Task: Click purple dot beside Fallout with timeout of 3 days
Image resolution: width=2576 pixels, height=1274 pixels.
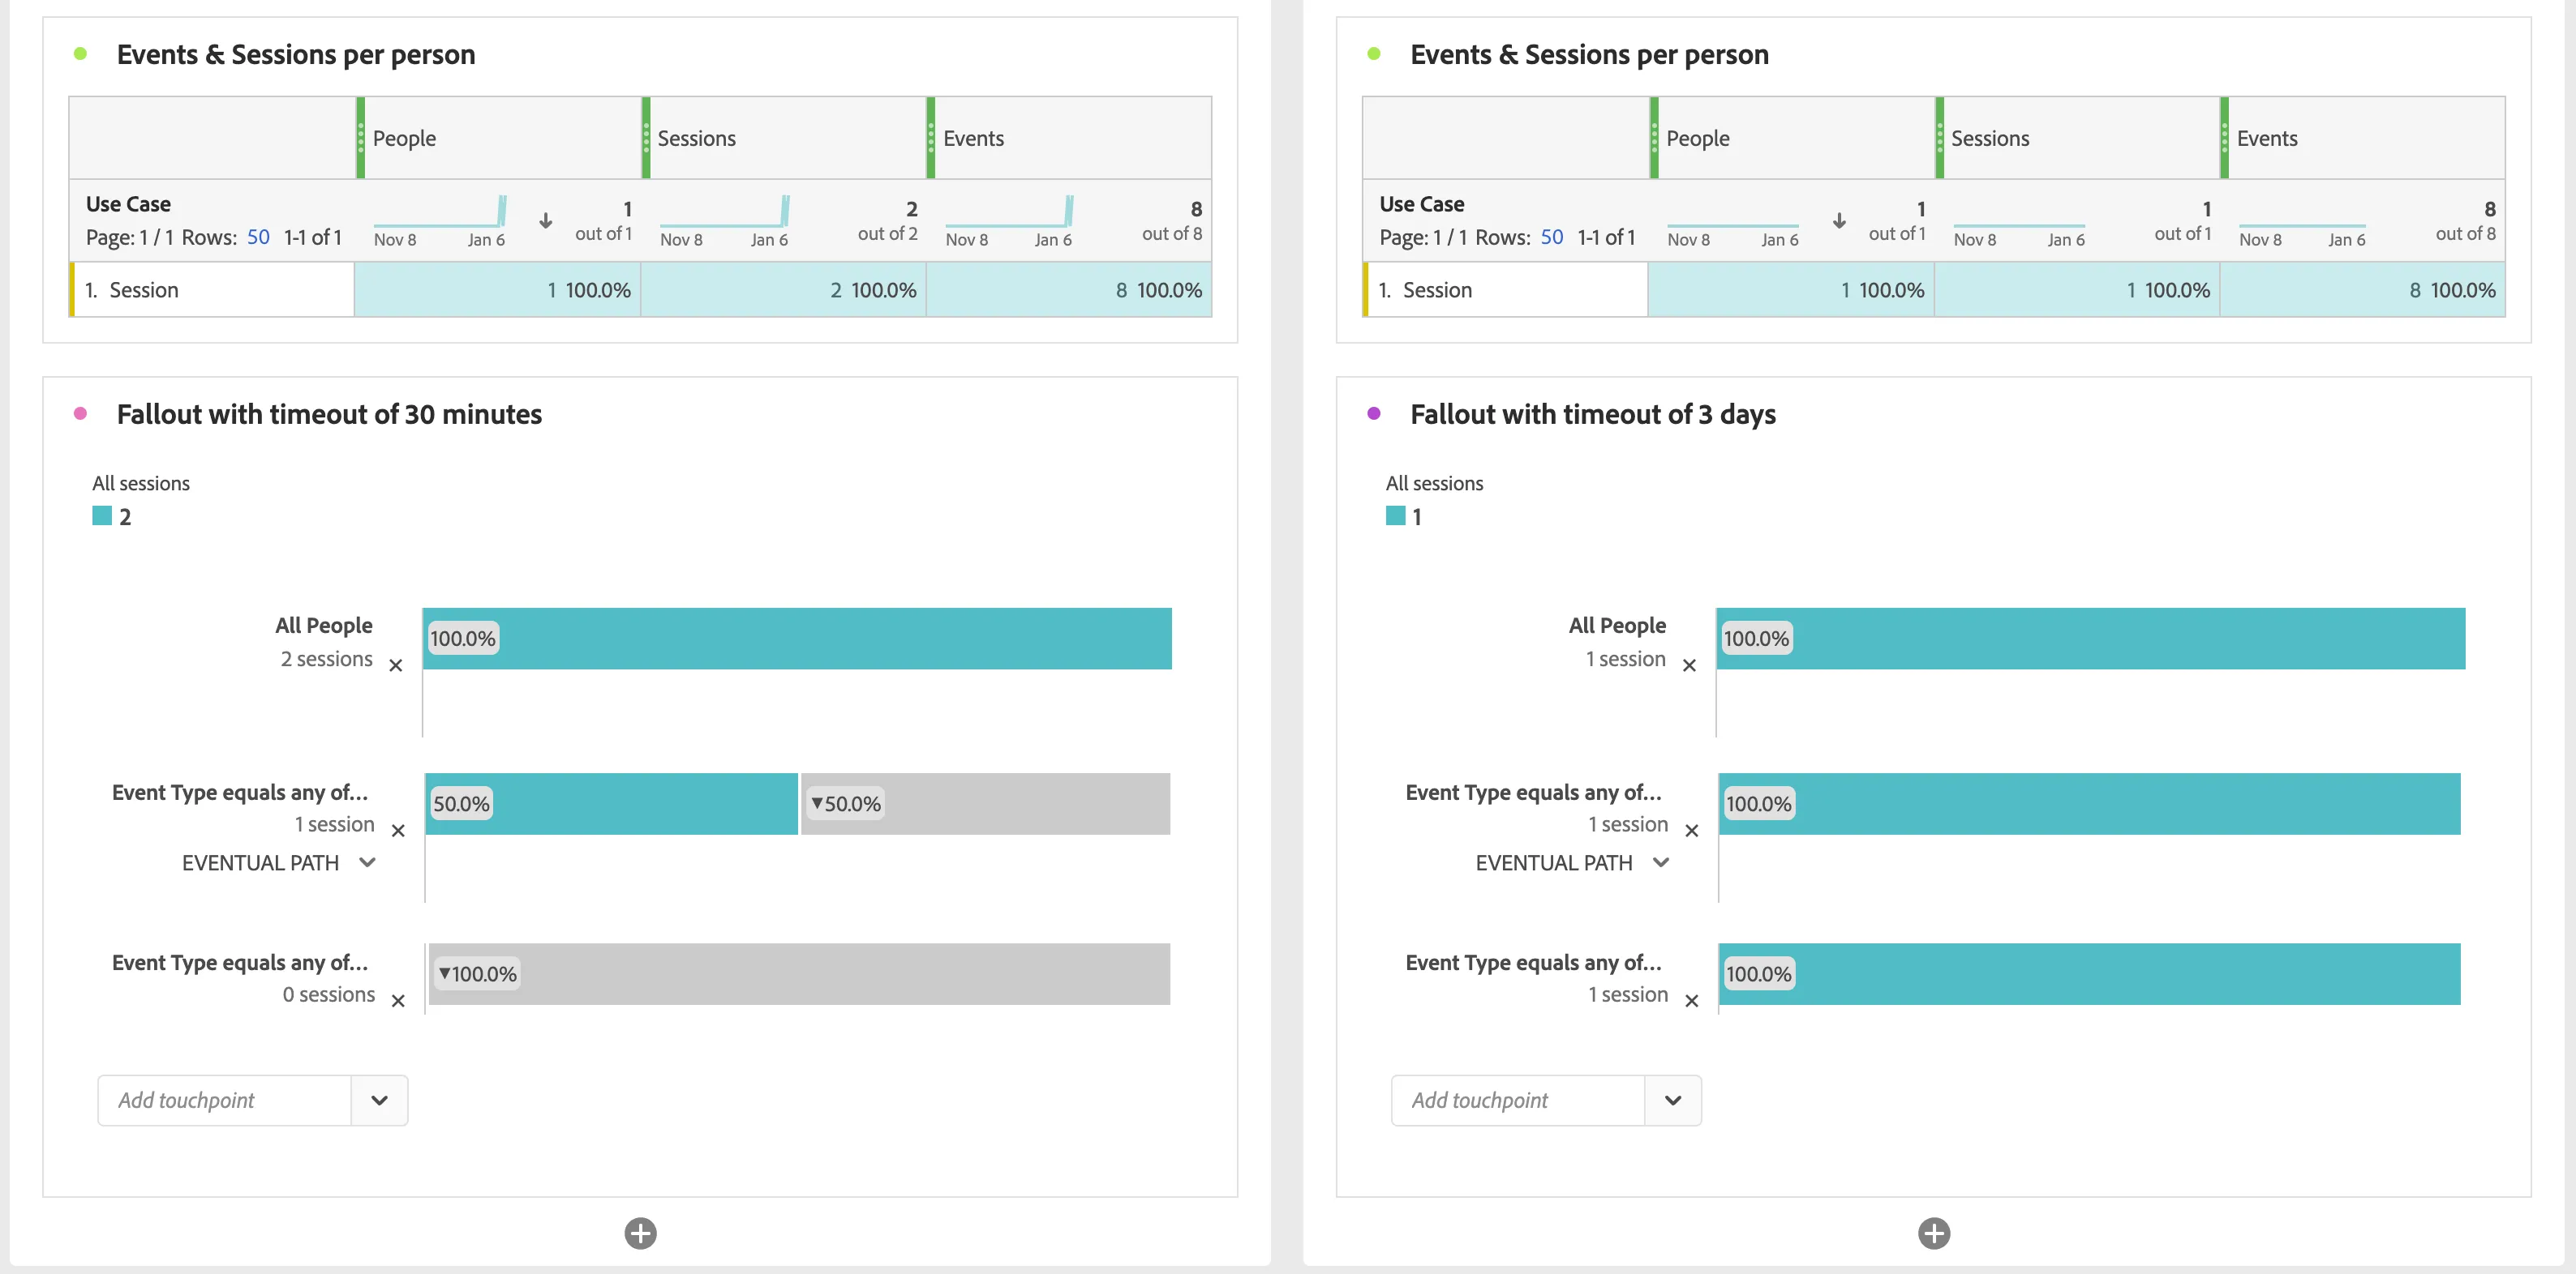Action: pyautogui.click(x=1374, y=413)
